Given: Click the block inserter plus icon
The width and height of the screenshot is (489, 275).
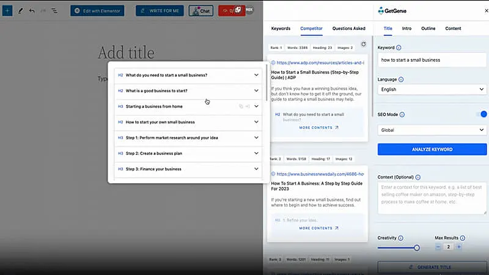Looking at the screenshot, I should [x=7, y=11].
